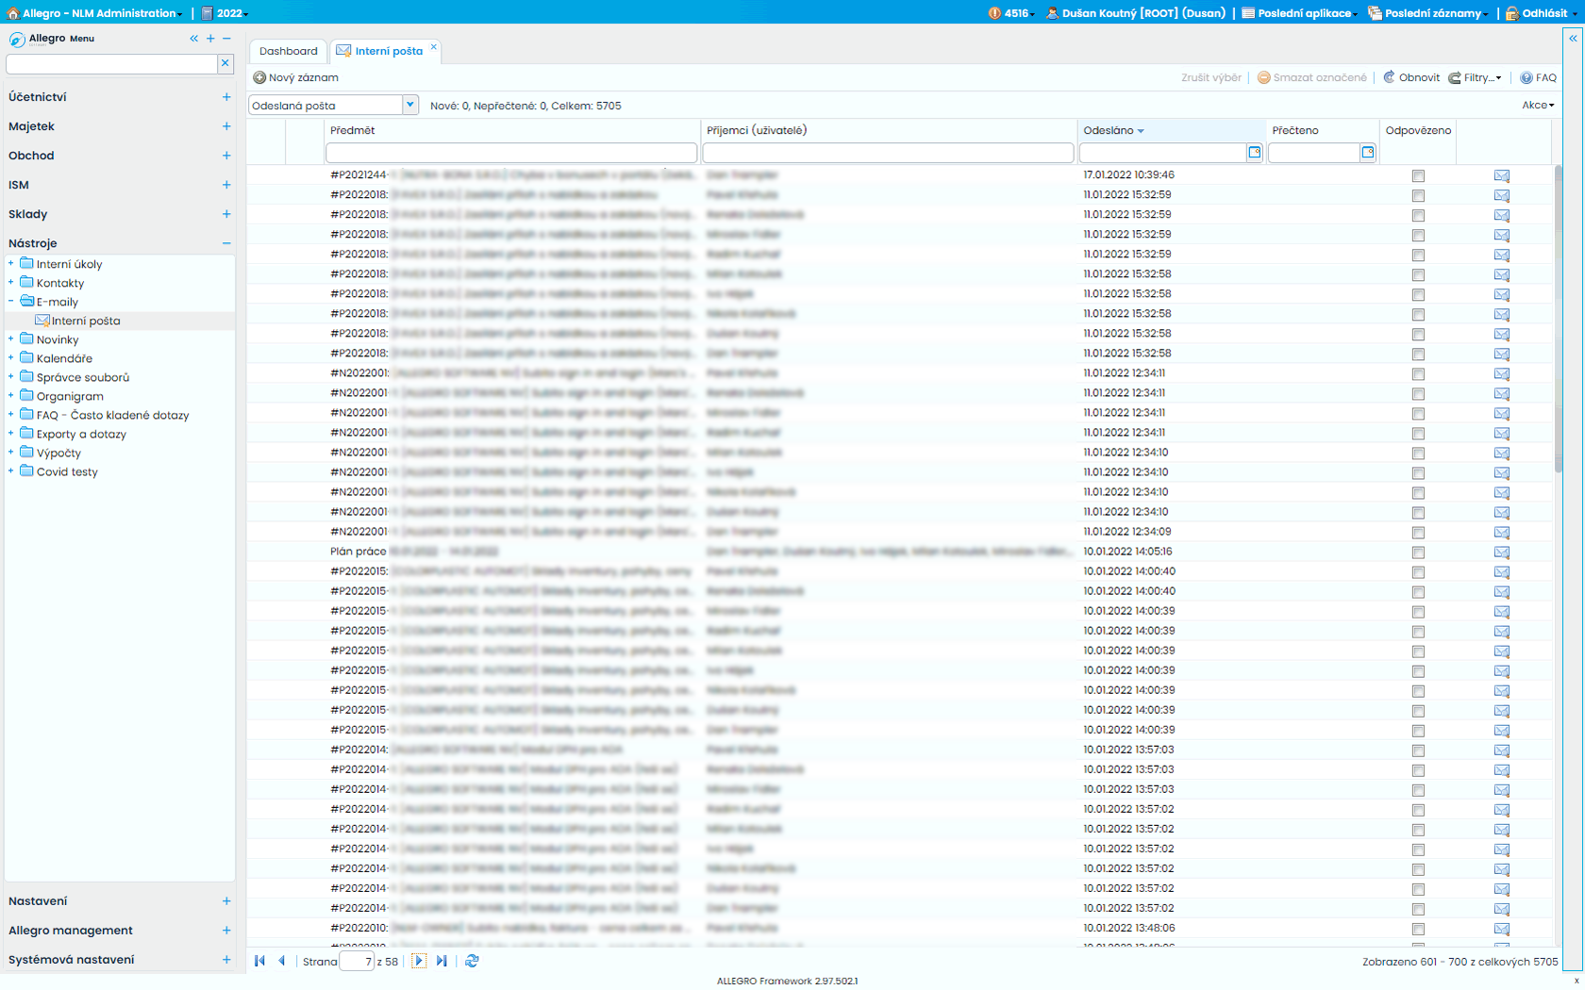
Task: Switch to the Dashboard tab
Action: point(289,51)
